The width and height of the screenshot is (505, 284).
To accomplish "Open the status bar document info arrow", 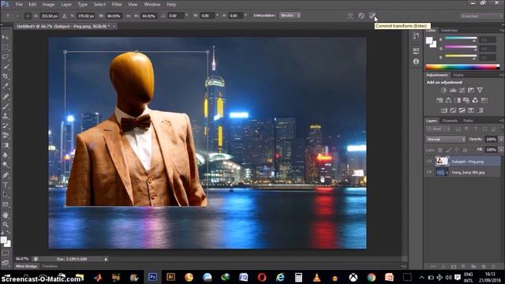I will point(106,259).
